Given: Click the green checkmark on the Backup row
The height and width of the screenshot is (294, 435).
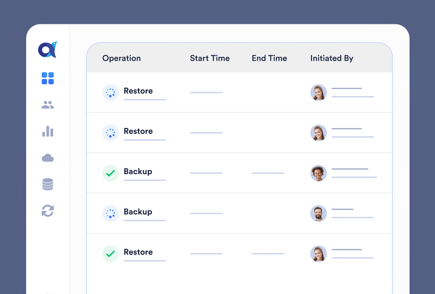Looking at the screenshot, I should pos(110,173).
